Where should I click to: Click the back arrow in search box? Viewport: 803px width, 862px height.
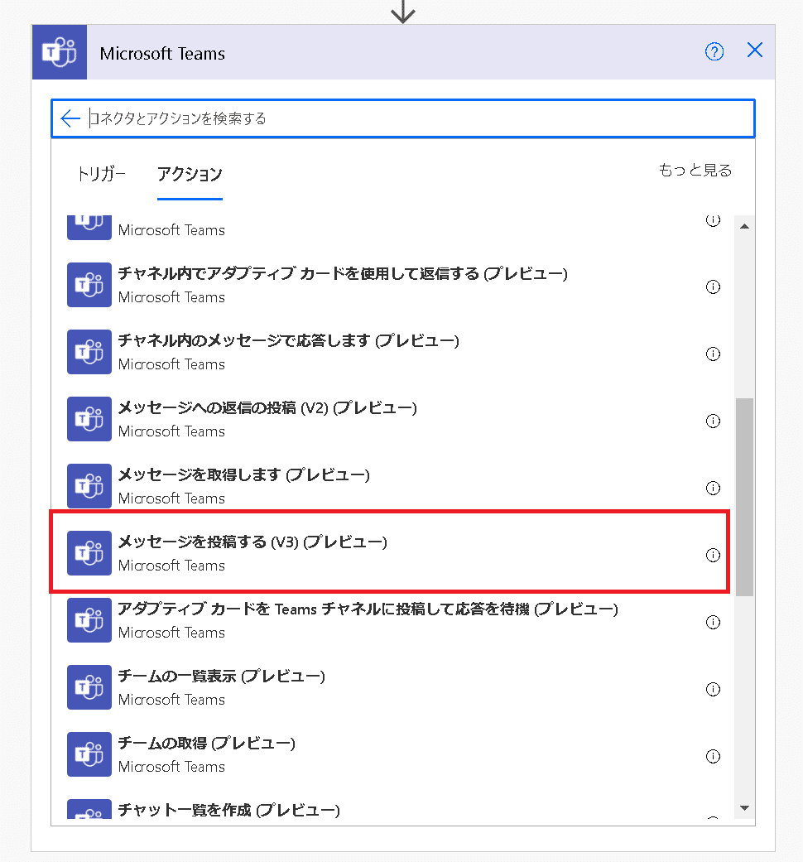click(70, 118)
